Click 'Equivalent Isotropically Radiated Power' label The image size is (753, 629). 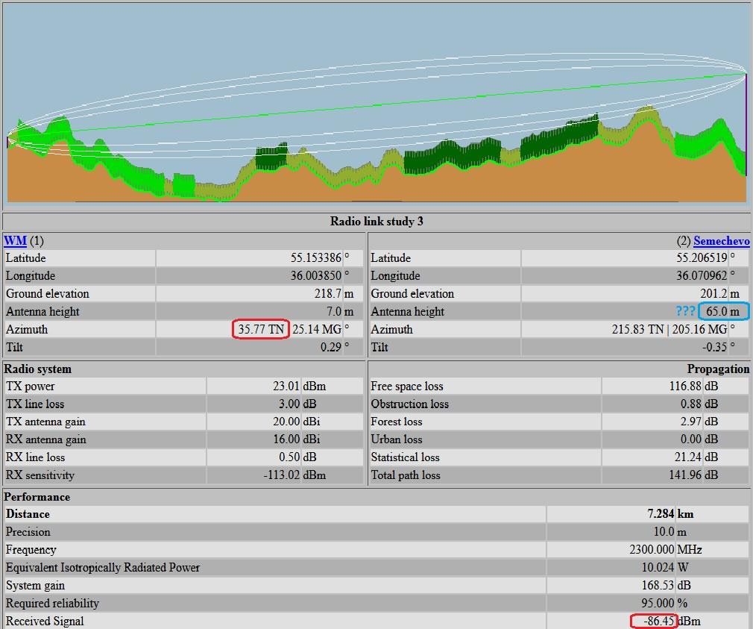pos(103,568)
